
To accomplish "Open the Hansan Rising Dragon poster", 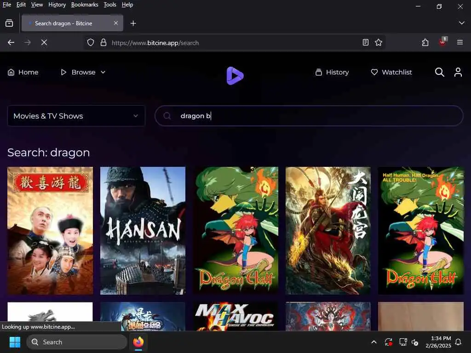I will (143, 231).
